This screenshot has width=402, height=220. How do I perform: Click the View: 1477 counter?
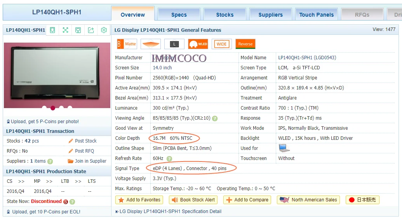pyautogui.click(x=384, y=29)
